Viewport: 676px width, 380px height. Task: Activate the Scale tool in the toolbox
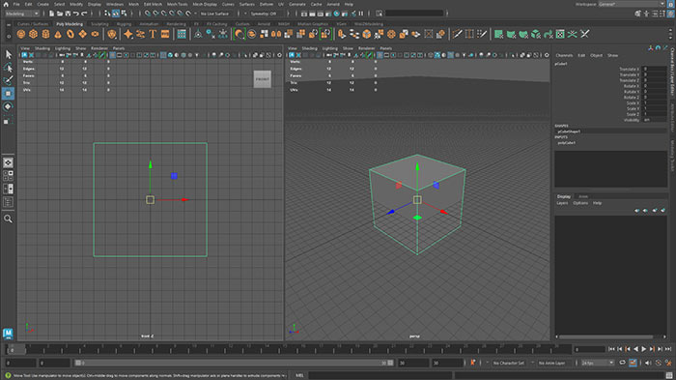(8, 120)
